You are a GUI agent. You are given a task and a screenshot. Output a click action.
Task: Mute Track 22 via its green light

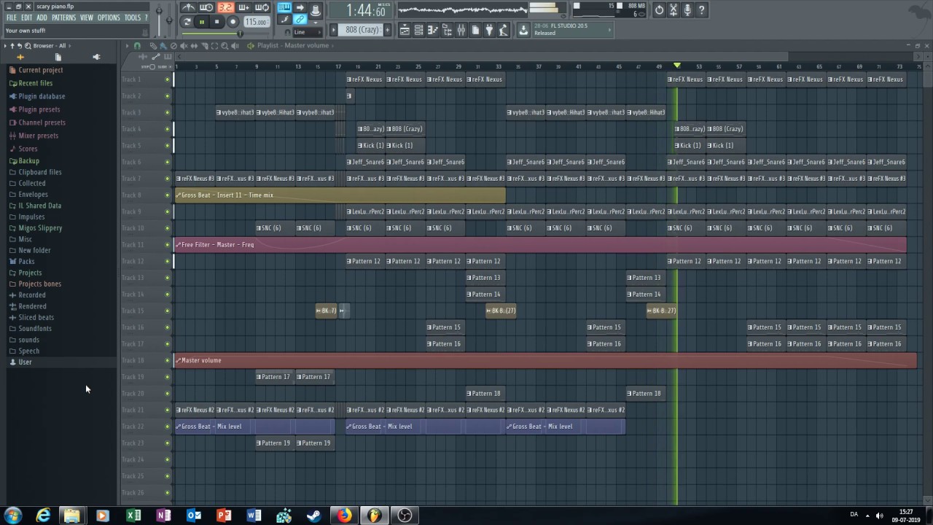(x=167, y=427)
